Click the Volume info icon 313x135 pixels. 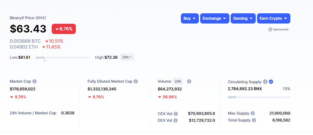[189, 82]
